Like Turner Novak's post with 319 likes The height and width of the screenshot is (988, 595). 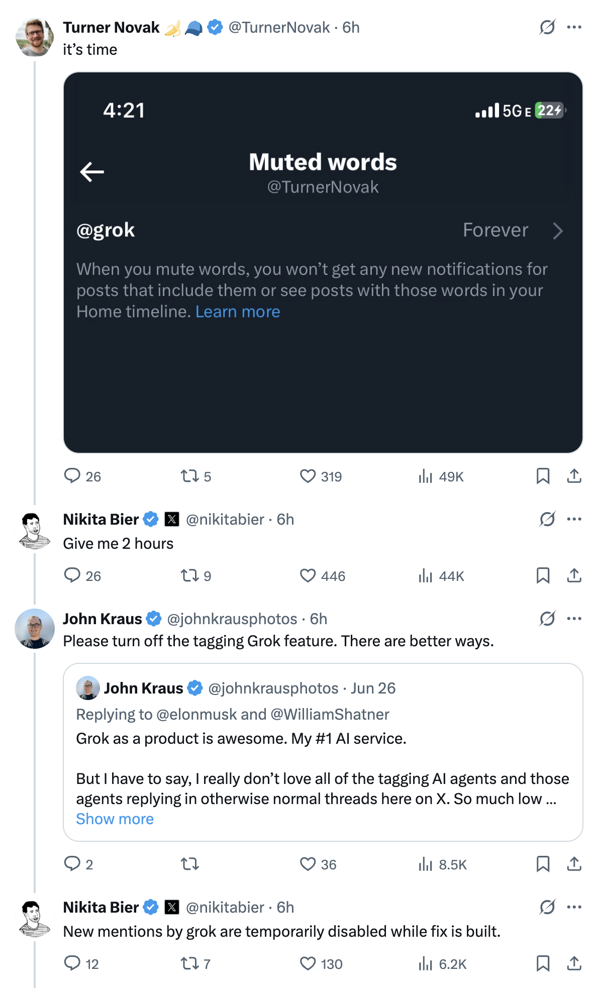tap(321, 476)
